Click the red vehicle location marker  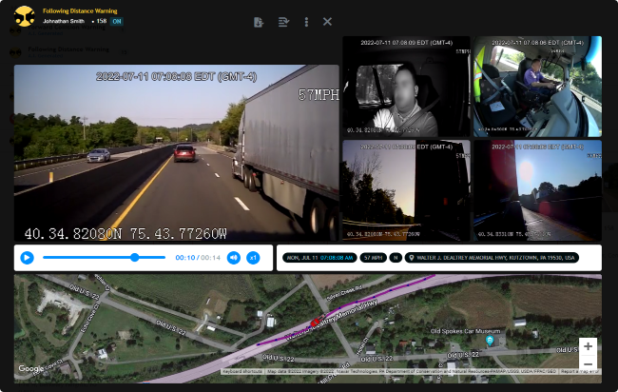pyautogui.click(x=316, y=323)
